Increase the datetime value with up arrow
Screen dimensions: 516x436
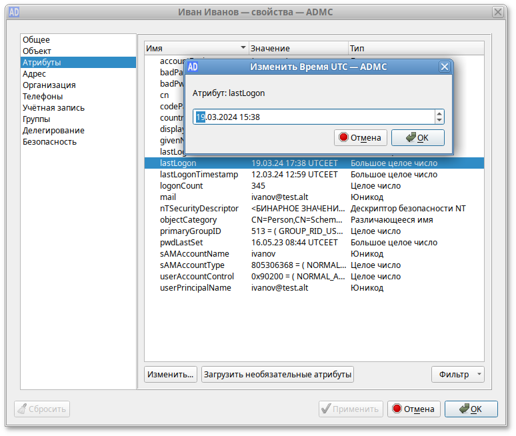[439, 113]
